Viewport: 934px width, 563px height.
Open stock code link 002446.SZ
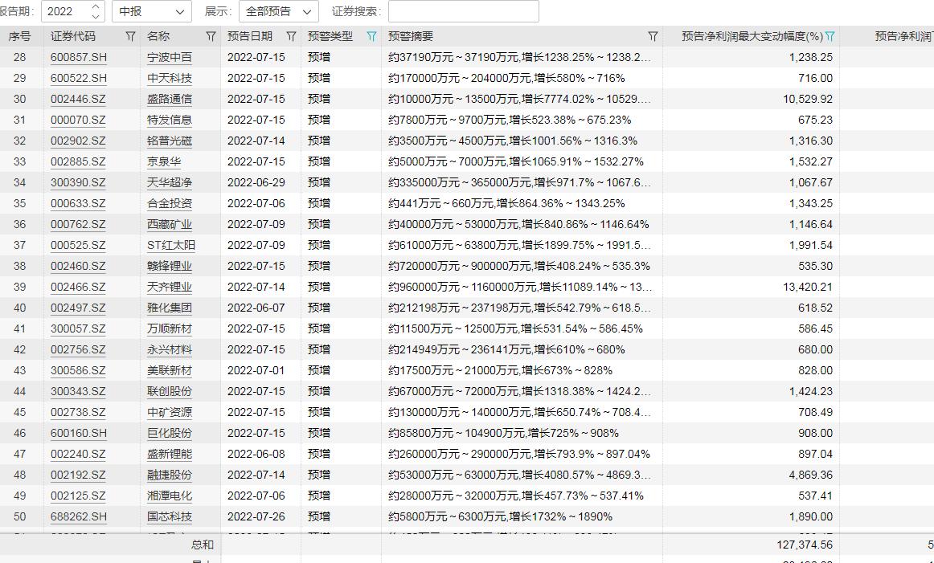[78, 99]
